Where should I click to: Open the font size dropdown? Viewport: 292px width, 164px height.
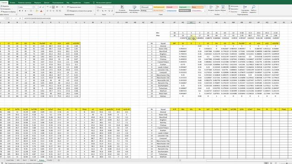click(38, 7)
